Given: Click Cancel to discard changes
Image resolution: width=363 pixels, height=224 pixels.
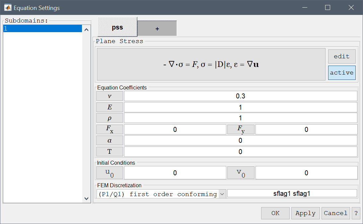Looking at the screenshot, I should click(336, 213).
